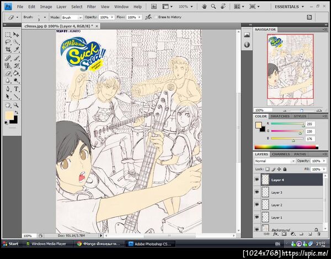Open the File menu
331x259 pixels.
tap(20, 7)
